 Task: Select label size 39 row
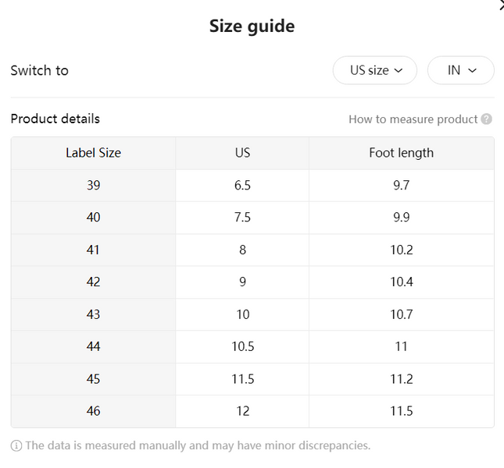point(252,186)
